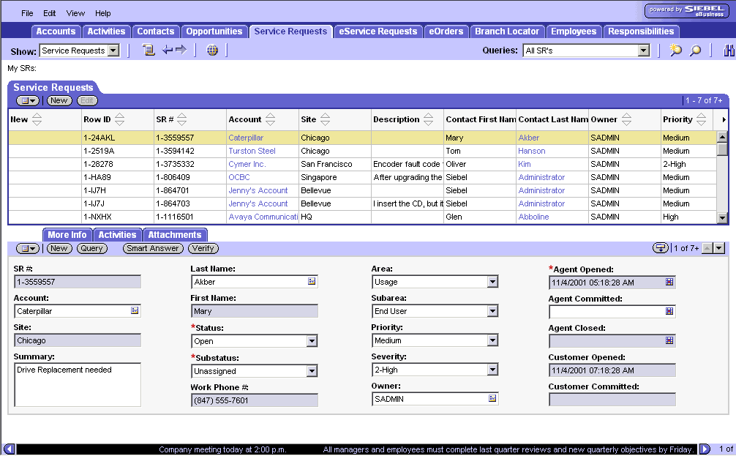Sort the Account column
The height and width of the screenshot is (456, 736).
(x=270, y=119)
